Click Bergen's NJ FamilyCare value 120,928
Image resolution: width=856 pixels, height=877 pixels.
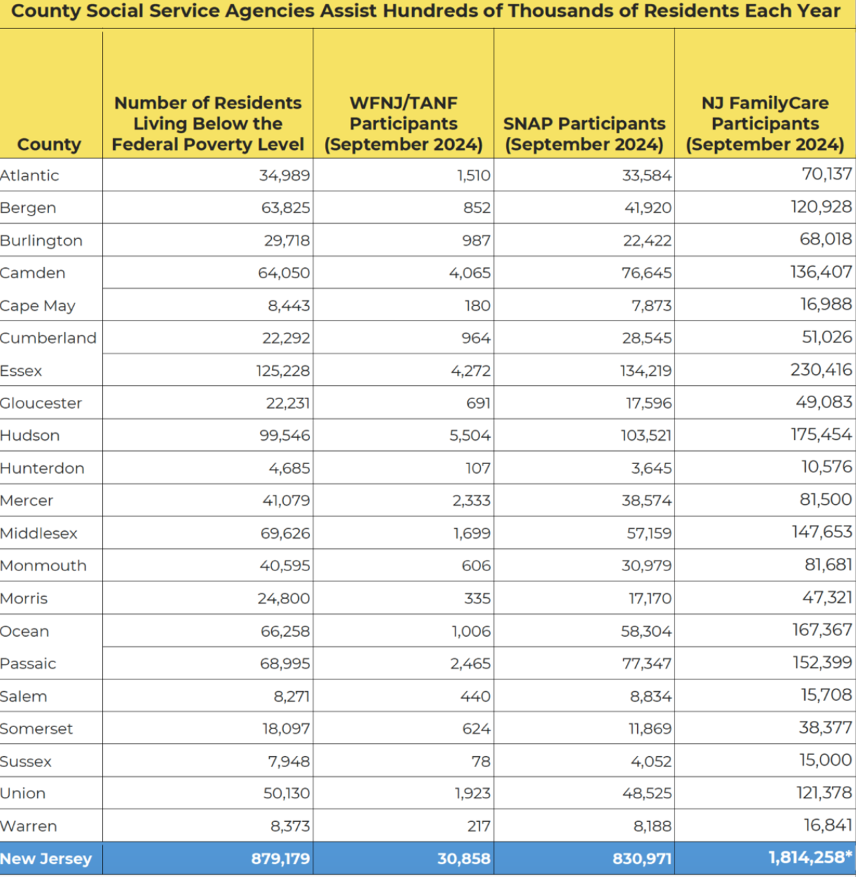(821, 207)
